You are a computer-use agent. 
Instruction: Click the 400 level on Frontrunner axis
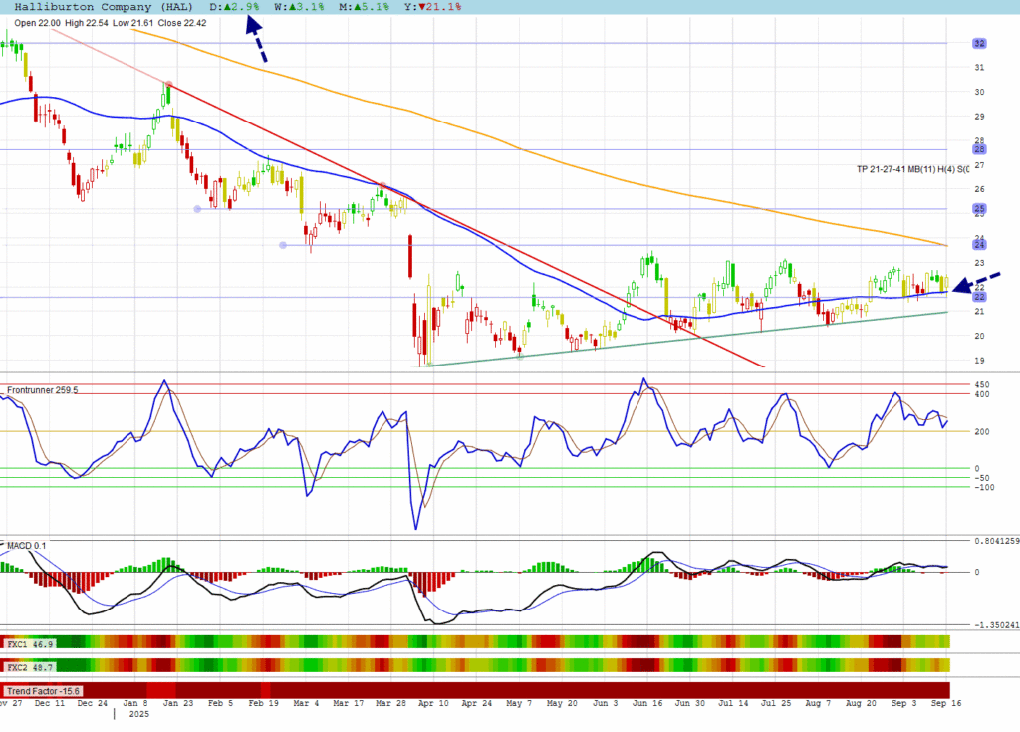981,395
